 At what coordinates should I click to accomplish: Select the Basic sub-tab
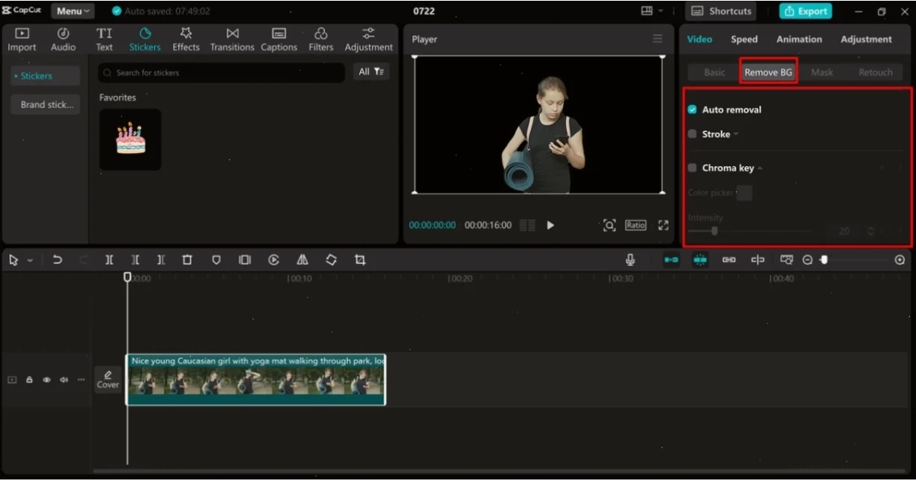[715, 72]
